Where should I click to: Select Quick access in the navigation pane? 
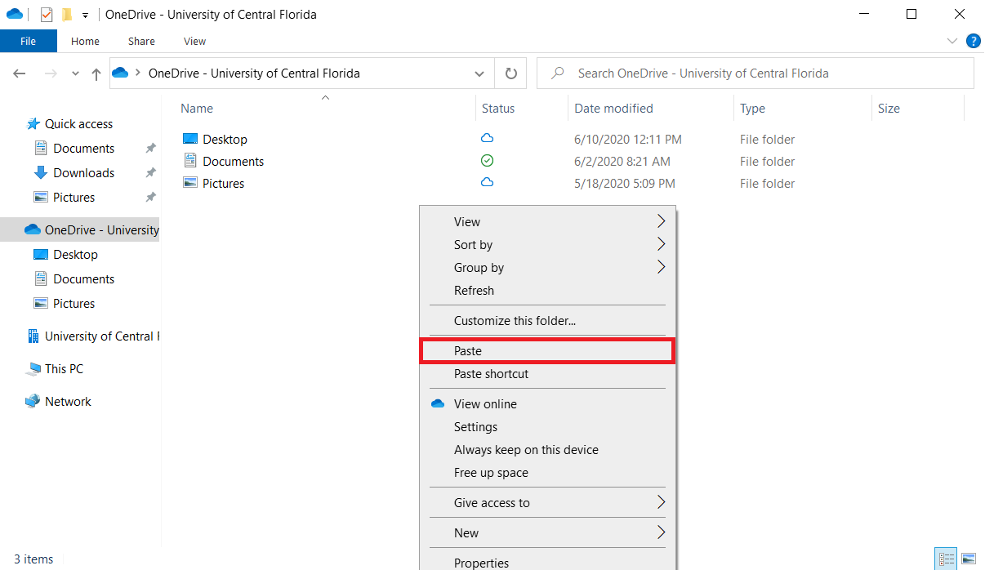pyautogui.click(x=79, y=124)
